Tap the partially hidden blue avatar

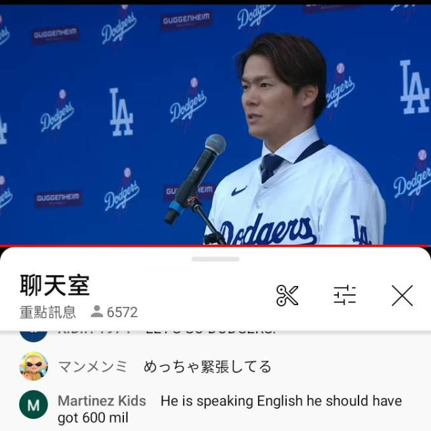pyautogui.click(x=34, y=336)
